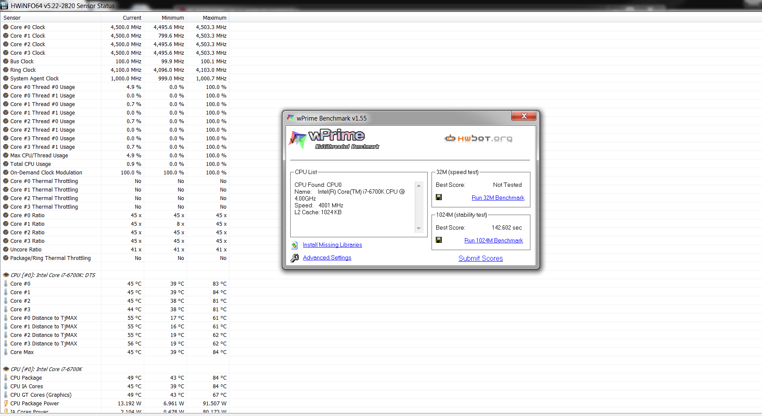The height and width of the screenshot is (416, 762).
Task: Click the Uncore Ratio sensor icon
Action: pyautogui.click(x=6, y=249)
